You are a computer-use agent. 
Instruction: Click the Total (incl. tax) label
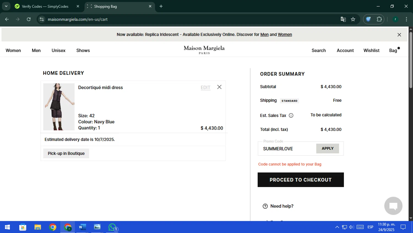pos(274,130)
